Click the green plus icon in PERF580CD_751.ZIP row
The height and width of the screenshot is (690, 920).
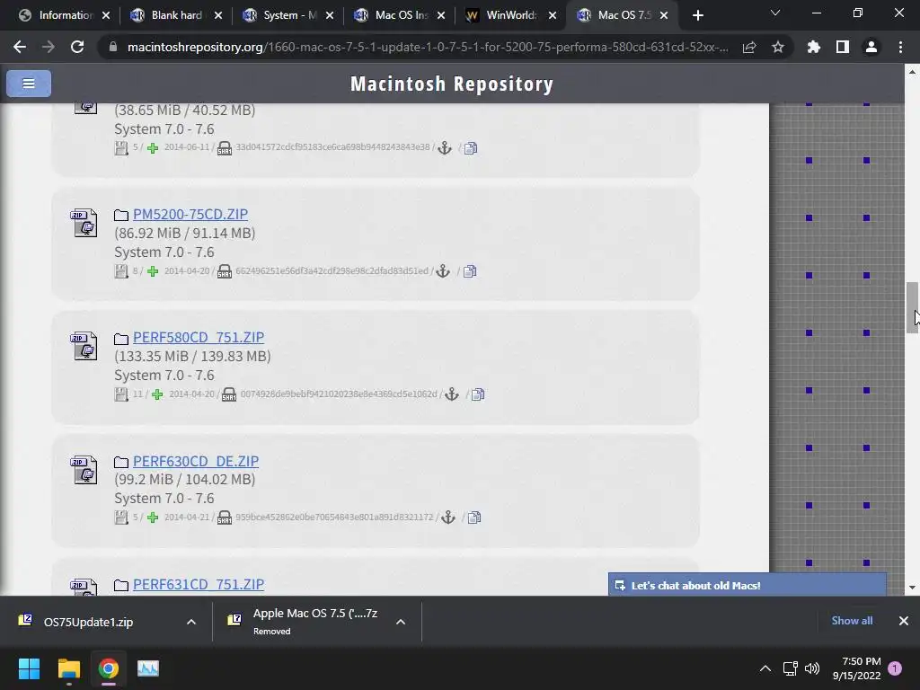(157, 394)
